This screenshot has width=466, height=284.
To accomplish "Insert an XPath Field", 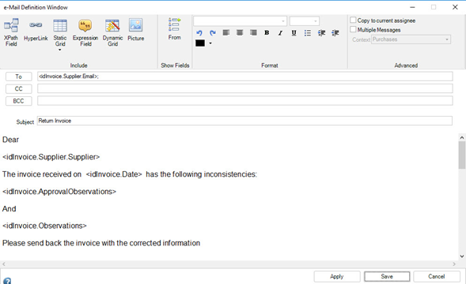I will pos(11,32).
